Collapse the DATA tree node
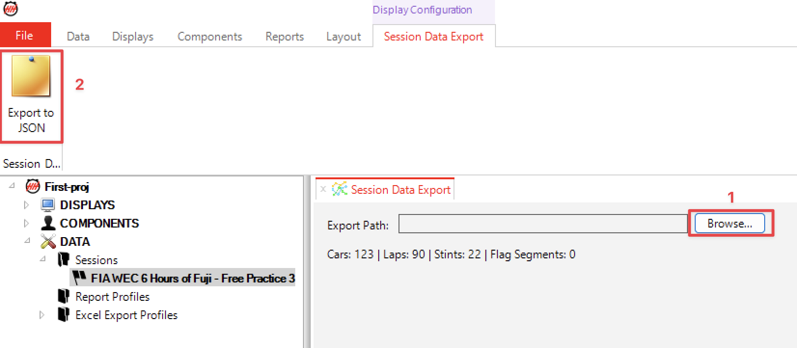 click(27, 241)
